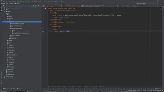Viewport: 164px width, 92px height.
Task: Select index.php in project tree
Action: point(11,57)
